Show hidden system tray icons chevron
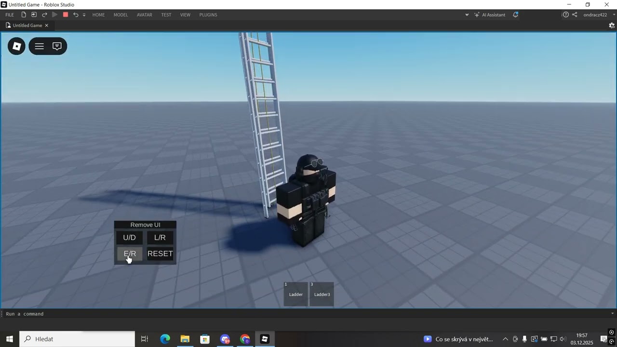The height and width of the screenshot is (347, 617). (505, 339)
